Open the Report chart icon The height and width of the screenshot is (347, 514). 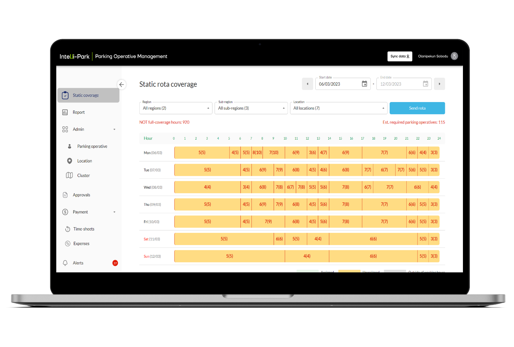click(65, 112)
